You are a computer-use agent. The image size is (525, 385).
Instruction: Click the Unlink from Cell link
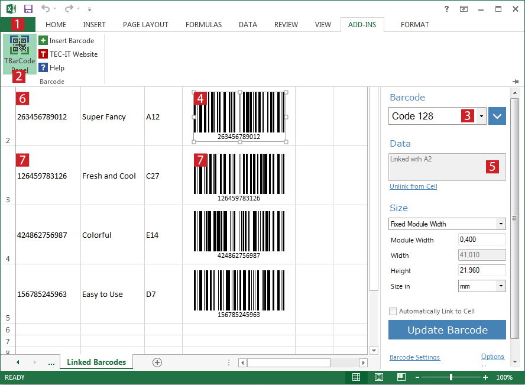413,186
